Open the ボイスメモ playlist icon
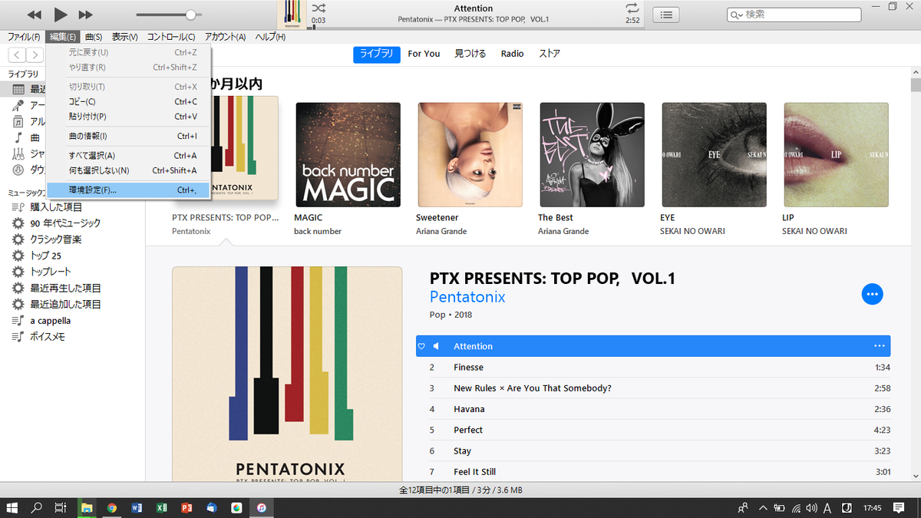The image size is (921, 518). pos(18,337)
